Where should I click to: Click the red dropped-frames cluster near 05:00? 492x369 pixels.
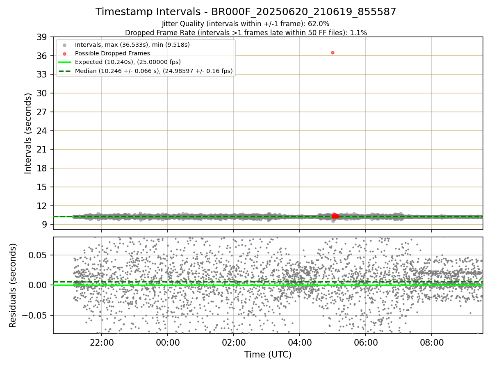(335, 216)
